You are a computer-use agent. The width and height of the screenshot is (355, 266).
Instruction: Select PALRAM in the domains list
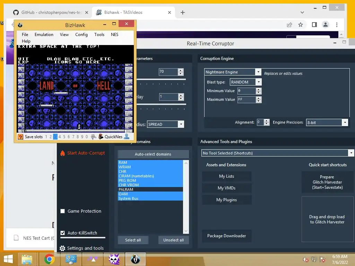(x=150, y=189)
